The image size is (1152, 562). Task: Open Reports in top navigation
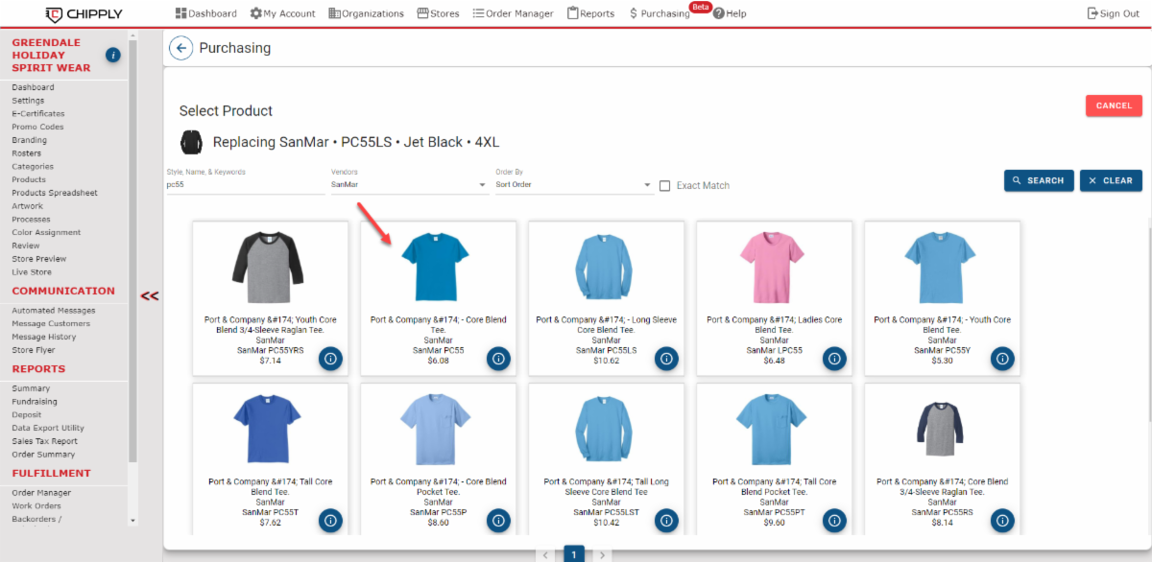[590, 13]
